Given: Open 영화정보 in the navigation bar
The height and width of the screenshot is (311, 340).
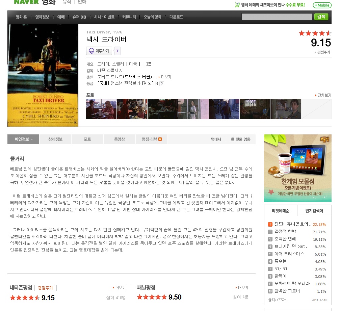Looking at the screenshot, I should [42, 17].
